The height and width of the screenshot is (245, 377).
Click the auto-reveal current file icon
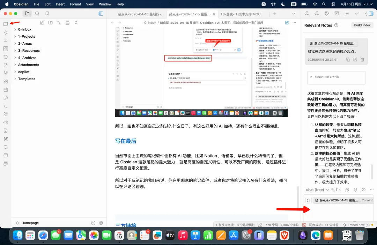[x=67, y=23]
